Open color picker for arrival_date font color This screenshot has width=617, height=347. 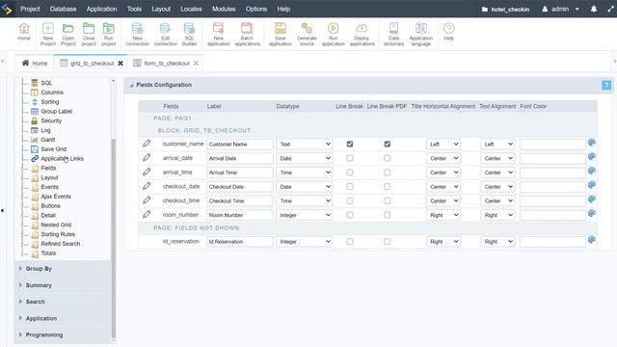(x=591, y=157)
